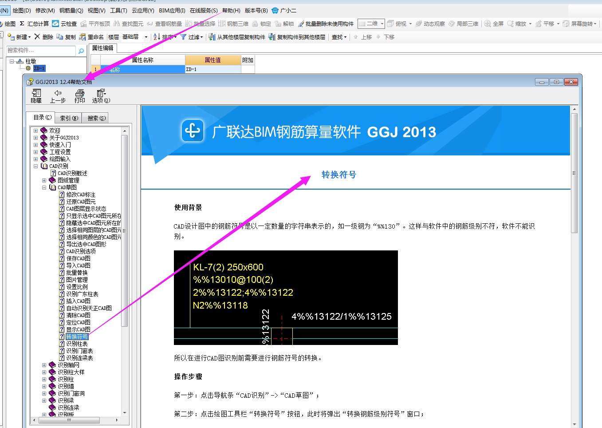Click the 解锁 unlock icon
This screenshot has height=428, width=602.
(x=278, y=24)
